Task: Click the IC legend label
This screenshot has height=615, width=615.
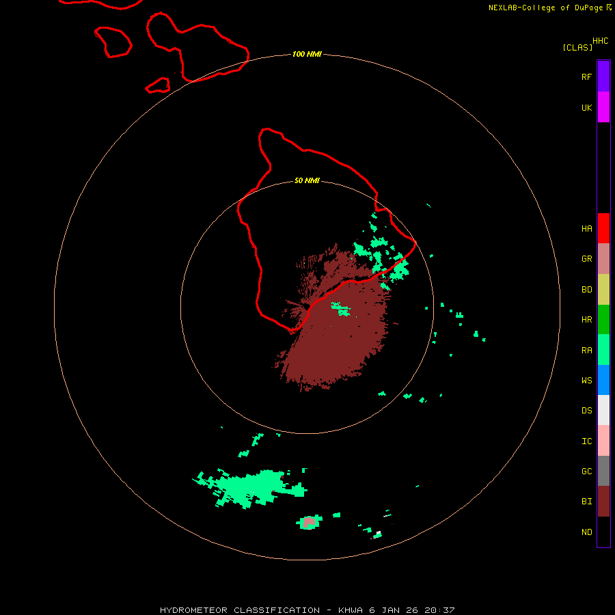Action: click(586, 441)
